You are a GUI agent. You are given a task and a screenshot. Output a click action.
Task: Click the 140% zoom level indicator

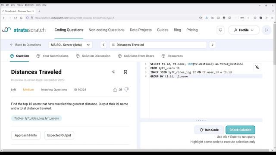tap(242, 18)
